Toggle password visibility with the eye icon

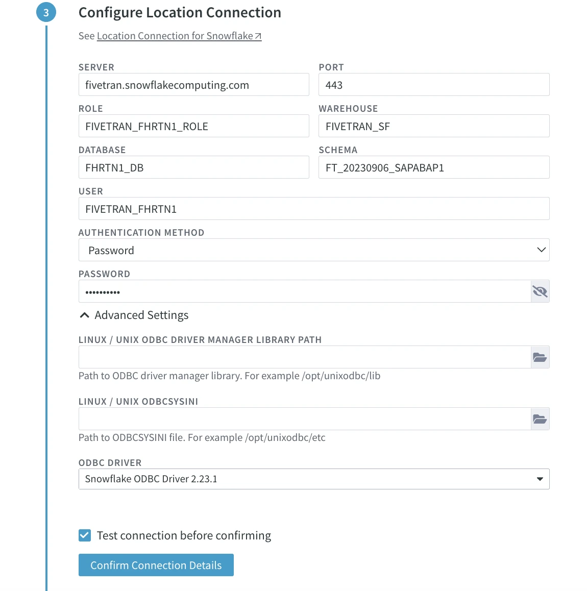pos(540,291)
